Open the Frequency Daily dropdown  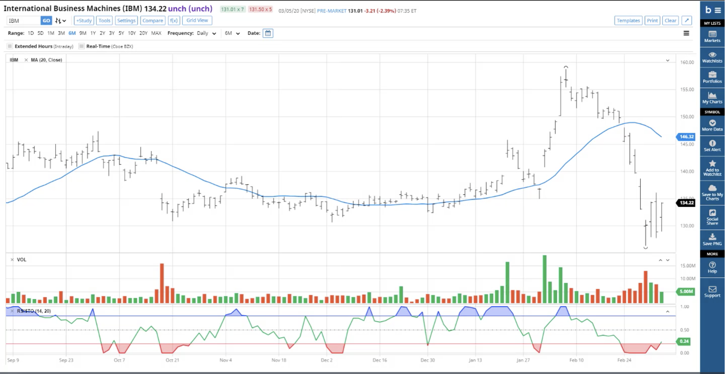pyautogui.click(x=206, y=33)
